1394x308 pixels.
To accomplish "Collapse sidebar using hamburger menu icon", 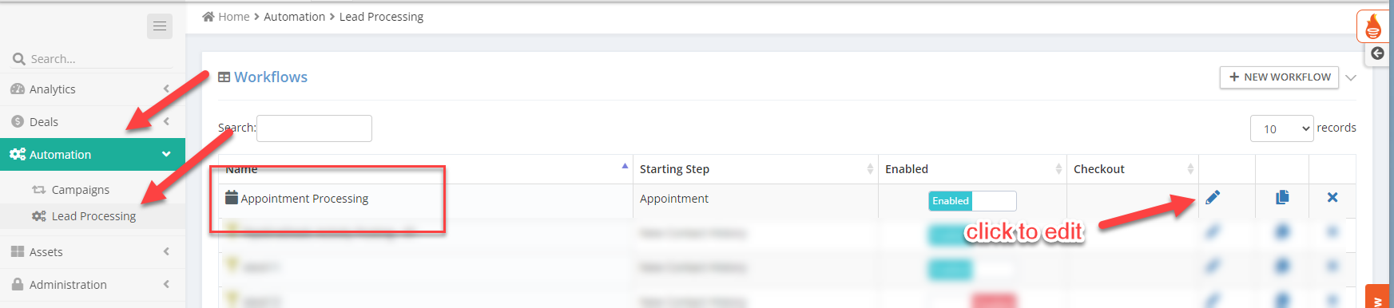I will click(x=160, y=26).
